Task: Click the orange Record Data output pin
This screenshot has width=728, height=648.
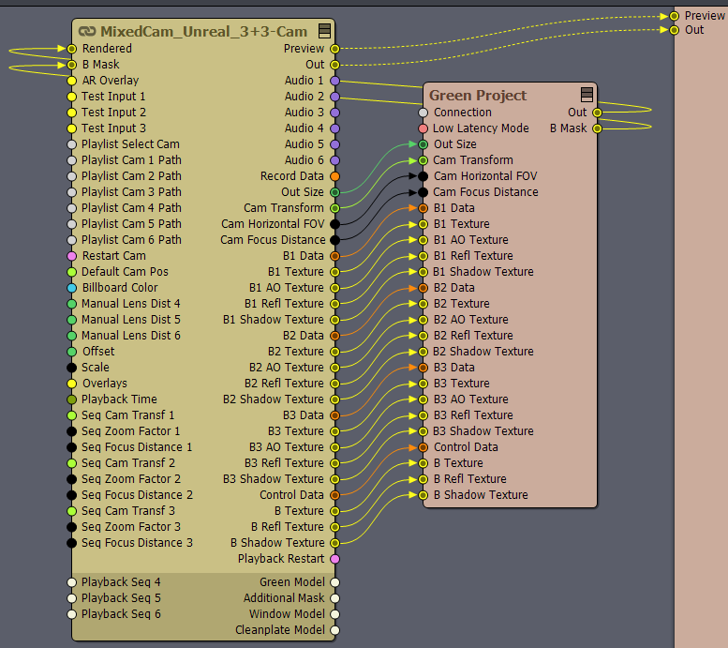Action: click(334, 176)
